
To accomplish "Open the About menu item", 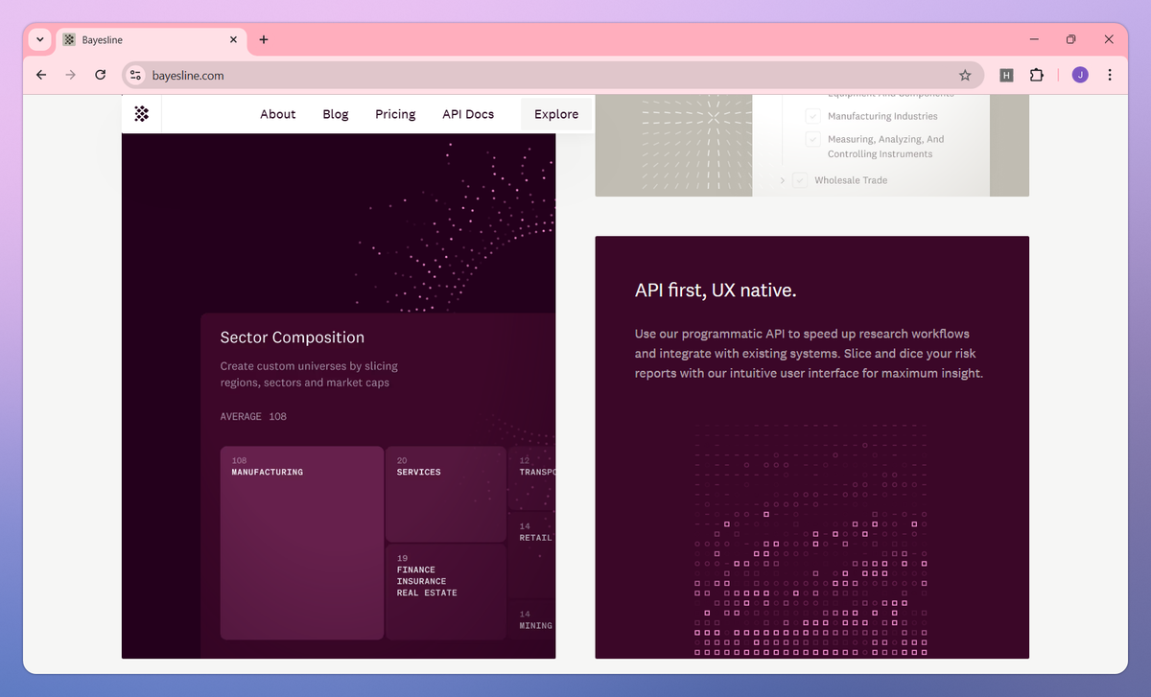I will pos(278,114).
